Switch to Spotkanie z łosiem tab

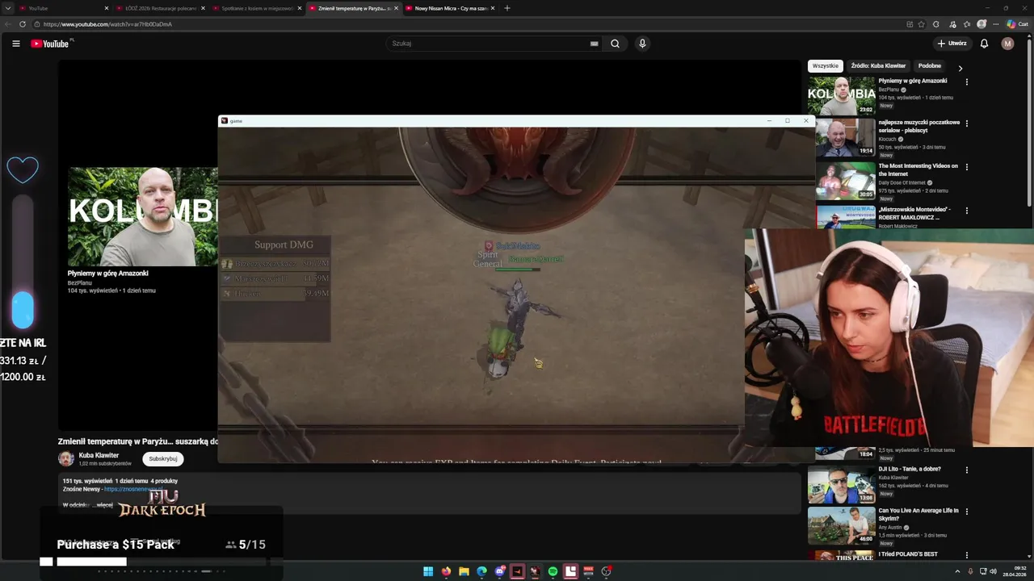tap(257, 8)
